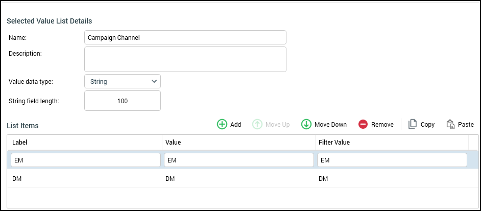Click the Label column header
This screenshot has height=211, width=481.
click(x=84, y=142)
